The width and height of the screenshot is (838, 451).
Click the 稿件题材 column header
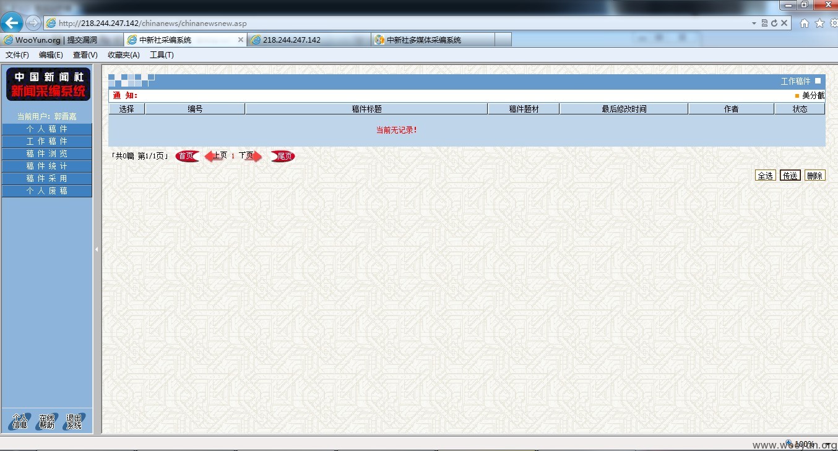[524, 109]
